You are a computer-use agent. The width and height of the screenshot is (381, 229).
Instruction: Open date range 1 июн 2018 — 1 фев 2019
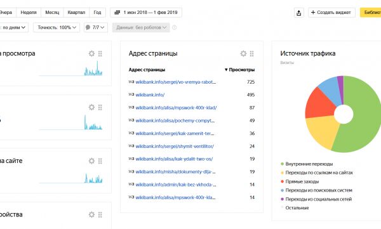pyautogui.click(x=146, y=13)
